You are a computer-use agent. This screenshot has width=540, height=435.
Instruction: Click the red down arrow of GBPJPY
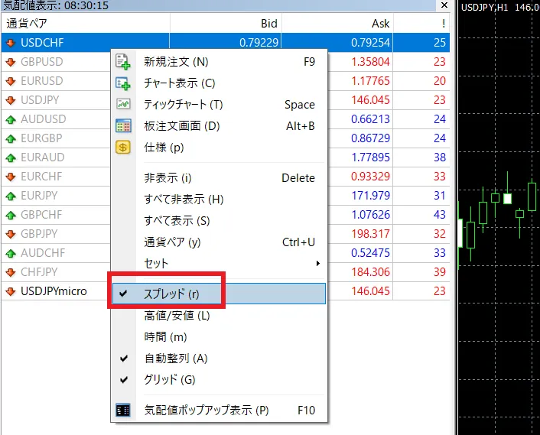[x=11, y=234]
